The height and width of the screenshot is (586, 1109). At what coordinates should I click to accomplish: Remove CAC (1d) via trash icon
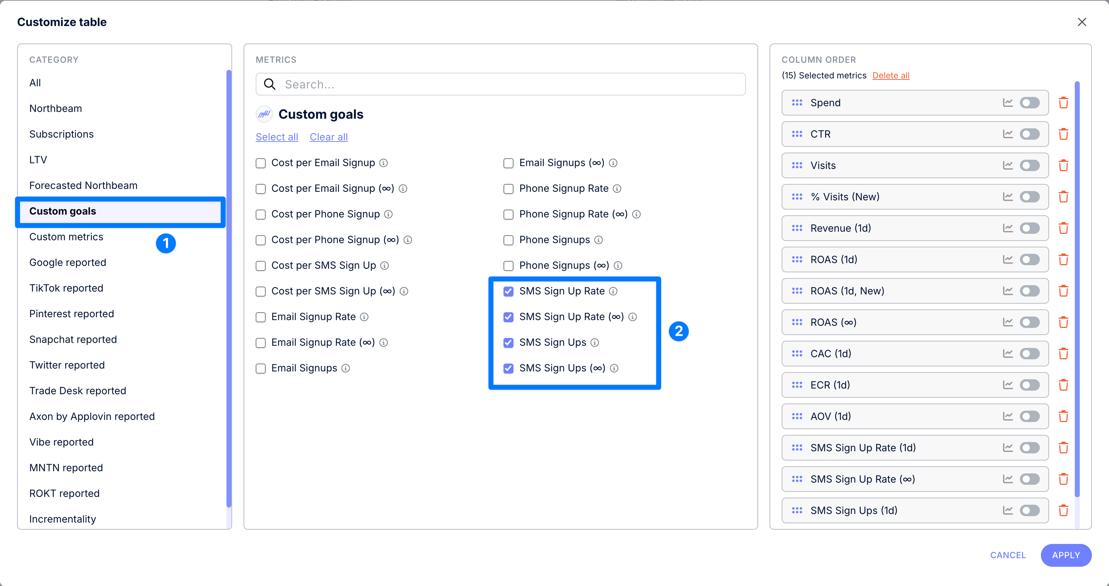[x=1063, y=354]
